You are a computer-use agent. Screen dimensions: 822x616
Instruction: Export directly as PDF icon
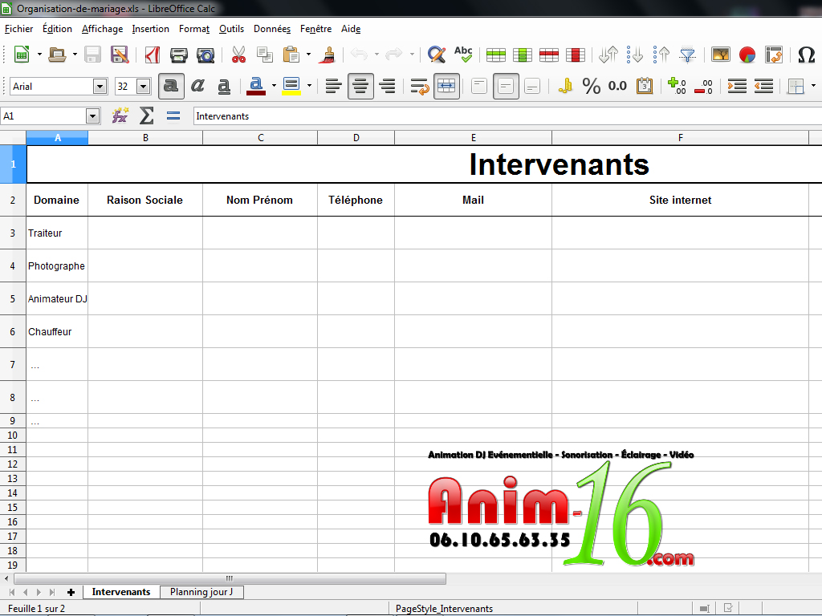pyautogui.click(x=152, y=55)
